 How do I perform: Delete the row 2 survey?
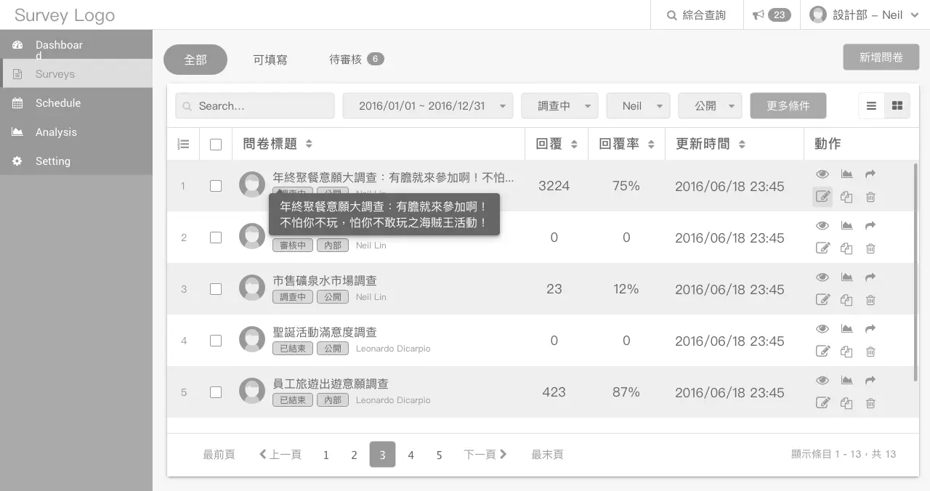click(x=870, y=248)
